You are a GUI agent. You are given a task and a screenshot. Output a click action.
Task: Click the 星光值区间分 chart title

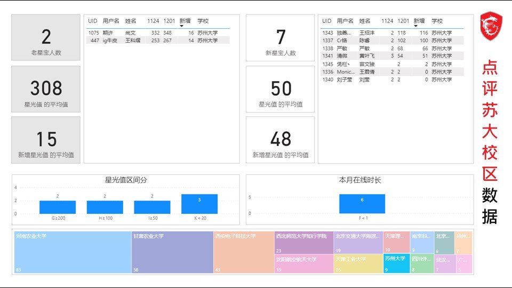(126, 180)
